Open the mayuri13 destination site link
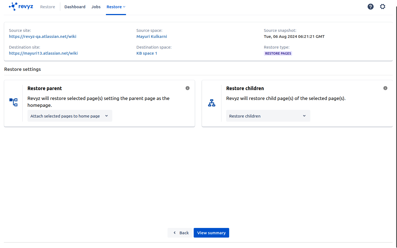Viewport: 397px width, 248px height. pos(43,53)
